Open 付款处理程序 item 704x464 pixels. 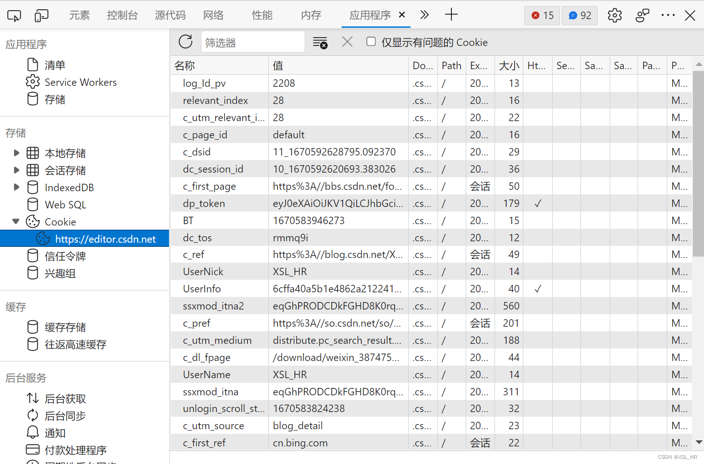click(75, 450)
